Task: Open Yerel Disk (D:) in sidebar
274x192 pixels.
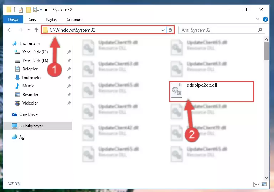Action: click(x=35, y=60)
